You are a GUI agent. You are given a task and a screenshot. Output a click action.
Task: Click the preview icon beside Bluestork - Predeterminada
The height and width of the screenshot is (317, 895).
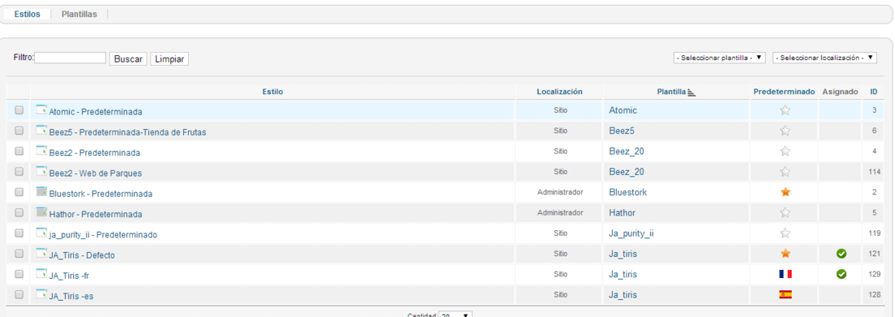[x=41, y=192]
